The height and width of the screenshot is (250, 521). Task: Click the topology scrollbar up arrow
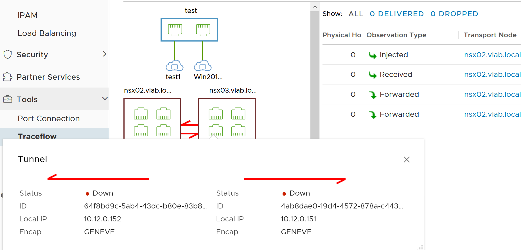[x=315, y=7]
